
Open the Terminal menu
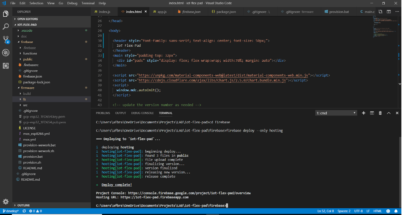(x=88, y=3)
